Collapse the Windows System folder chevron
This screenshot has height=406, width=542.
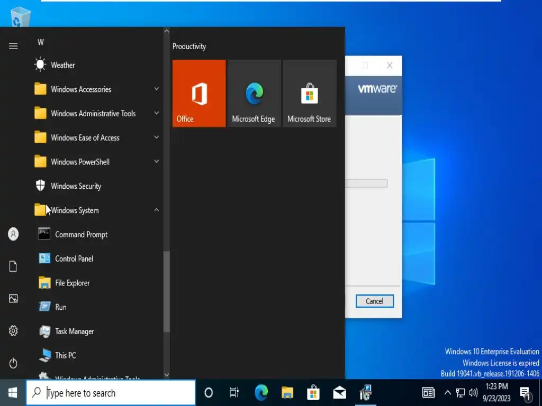tap(156, 210)
